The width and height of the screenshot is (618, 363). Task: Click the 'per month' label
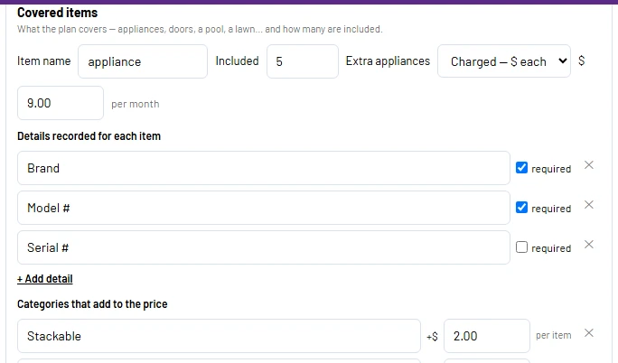(136, 105)
